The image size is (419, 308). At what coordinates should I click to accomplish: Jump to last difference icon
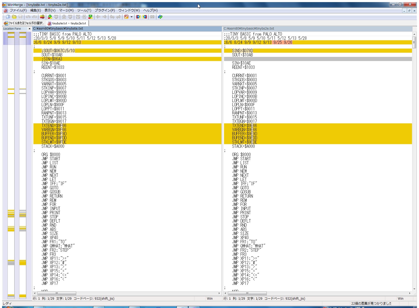tap(90, 17)
